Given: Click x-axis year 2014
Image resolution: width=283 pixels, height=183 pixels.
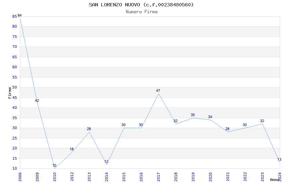Looking at the screenshot, I should click(x=107, y=177).
